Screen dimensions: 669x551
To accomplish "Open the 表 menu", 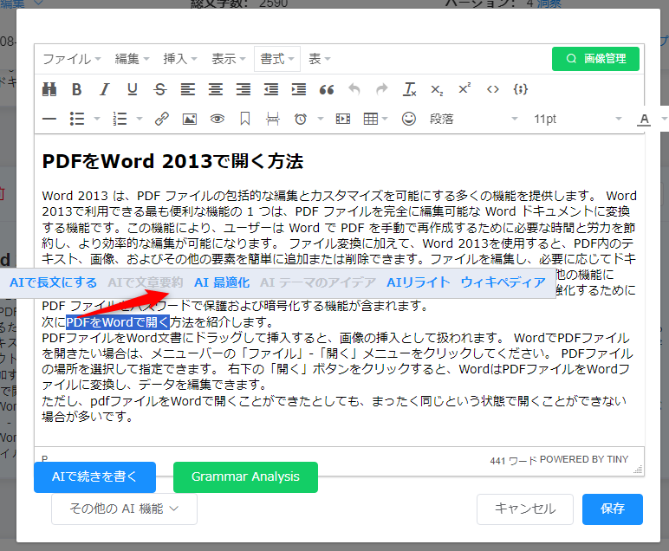I will pos(319,59).
